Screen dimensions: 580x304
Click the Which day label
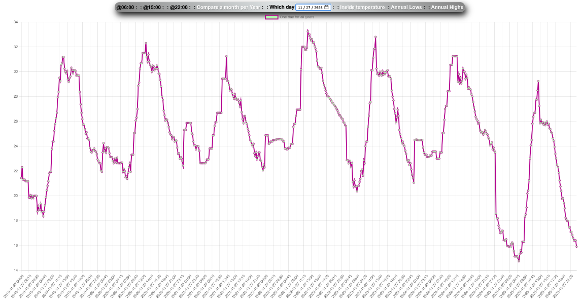282,8
